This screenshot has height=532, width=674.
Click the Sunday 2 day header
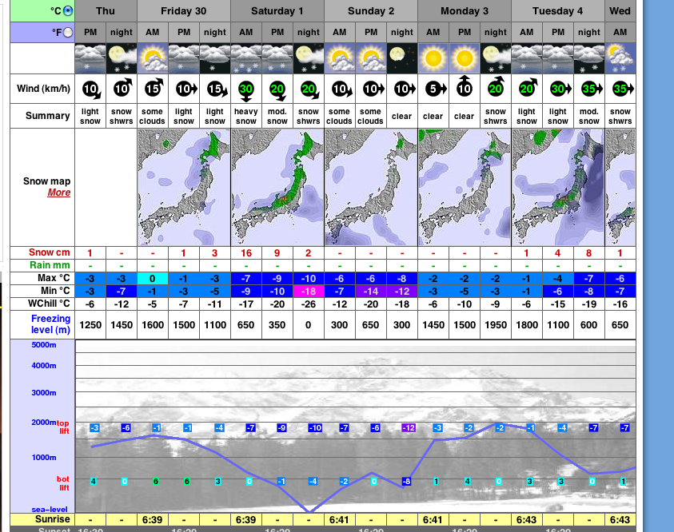tap(371, 10)
